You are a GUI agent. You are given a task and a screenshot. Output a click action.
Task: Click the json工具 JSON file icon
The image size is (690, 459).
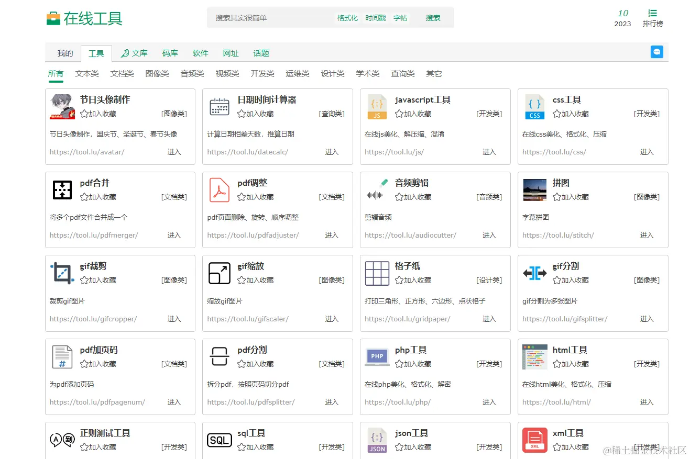click(377, 440)
